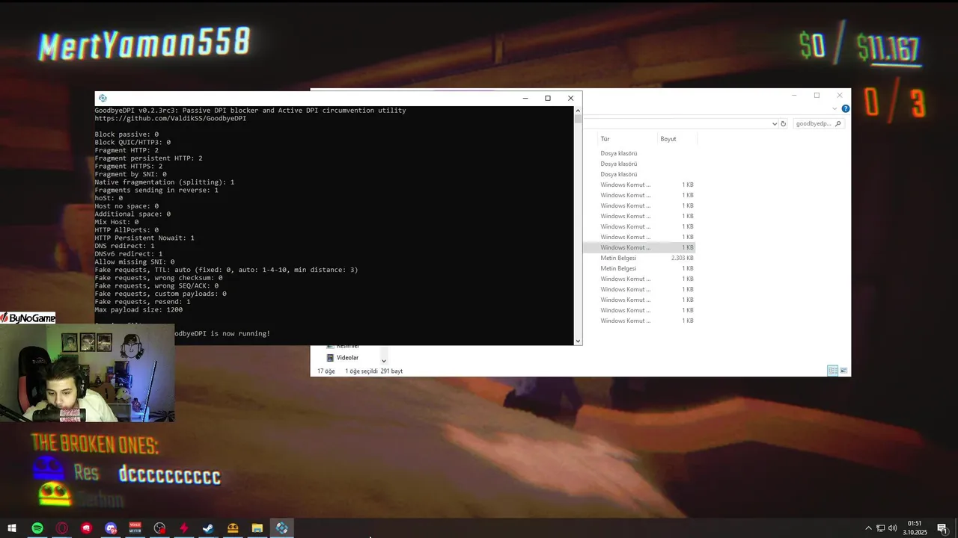Select 'Videolar' in Explorer navigation pane
The height and width of the screenshot is (538, 958).
347,358
